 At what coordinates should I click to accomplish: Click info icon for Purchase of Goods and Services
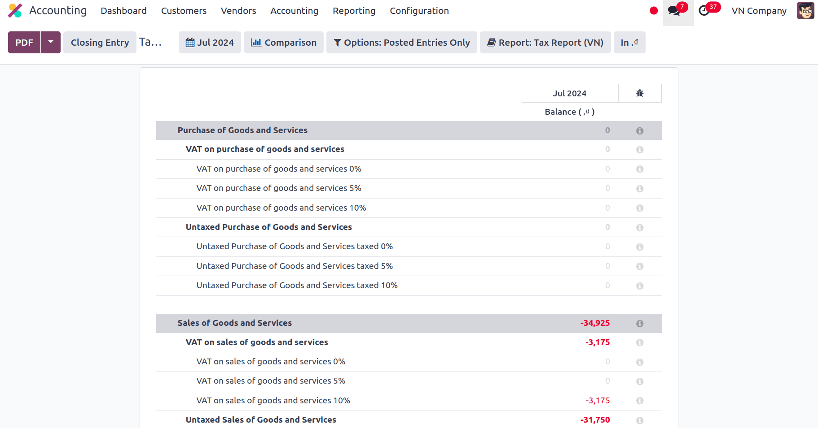tap(640, 131)
